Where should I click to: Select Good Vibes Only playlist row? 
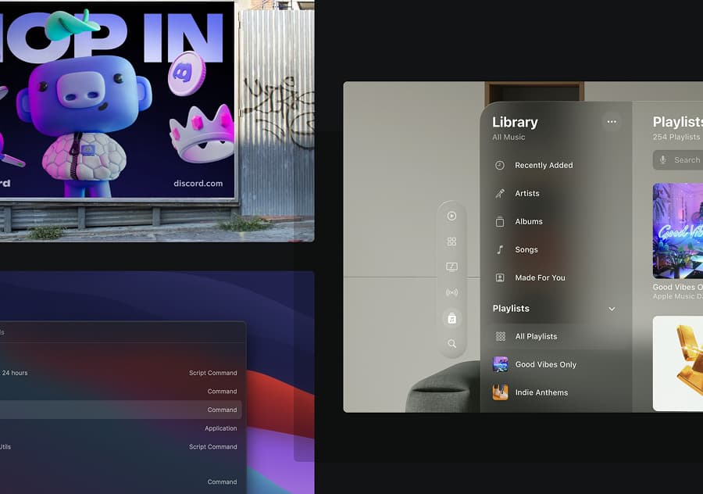[555, 364]
